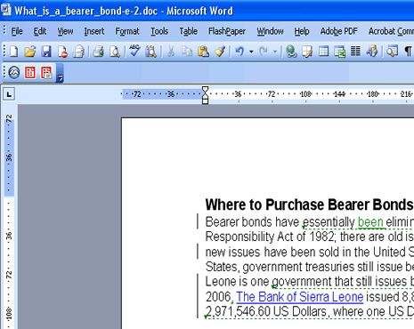Run the Spelling and Grammar check

pyautogui.click(x=134, y=51)
